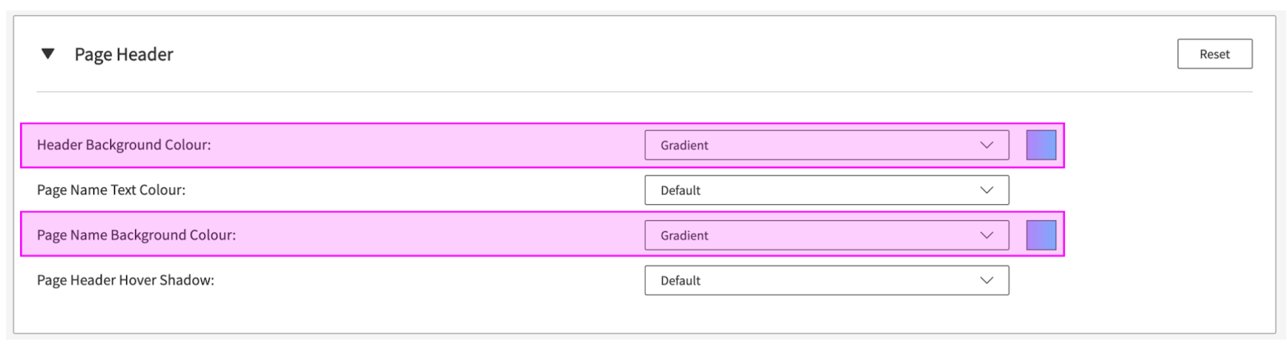Open the Page Header Hover Shadow dropdown

pyautogui.click(x=825, y=280)
